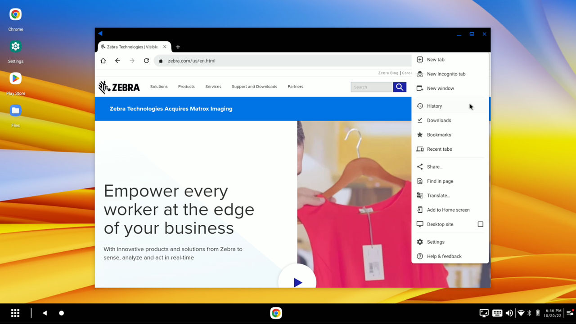Click the battery tray icon
Screen dimensions: 576x324
tap(537, 313)
